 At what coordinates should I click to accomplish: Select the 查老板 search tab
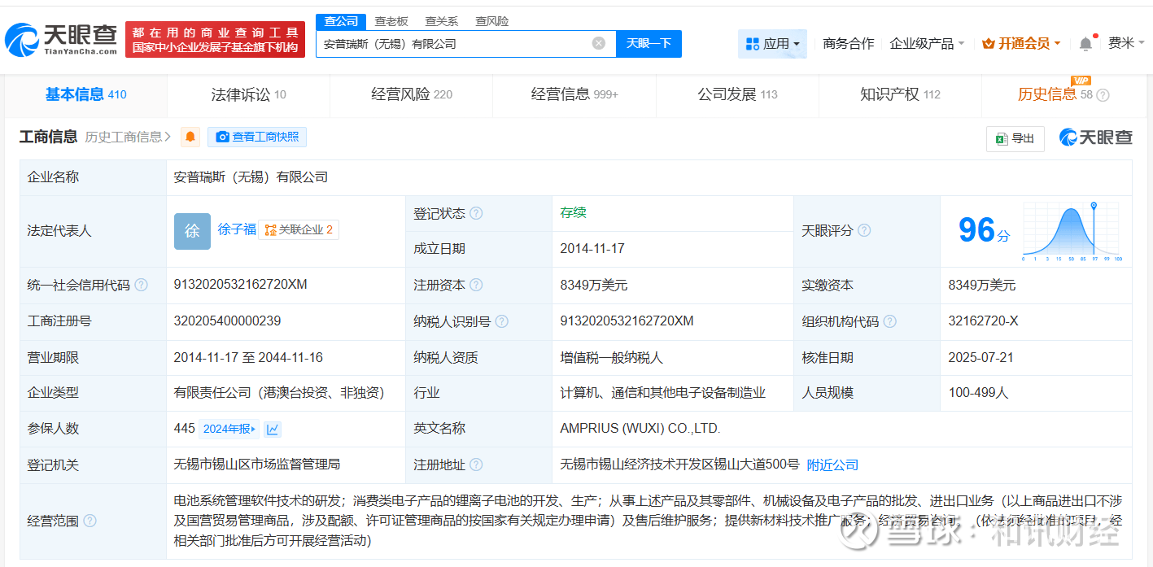[x=391, y=21]
